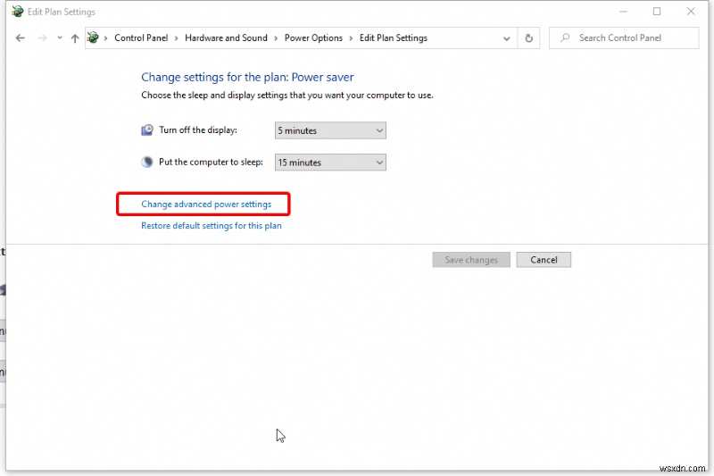Open Change advanced power settings
The width and height of the screenshot is (714, 476).
(206, 205)
